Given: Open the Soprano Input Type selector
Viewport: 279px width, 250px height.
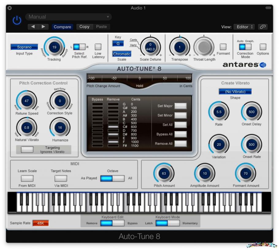Looking at the screenshot, I should point(24,47).
